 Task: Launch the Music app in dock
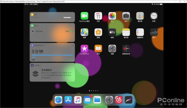(78, 100)
